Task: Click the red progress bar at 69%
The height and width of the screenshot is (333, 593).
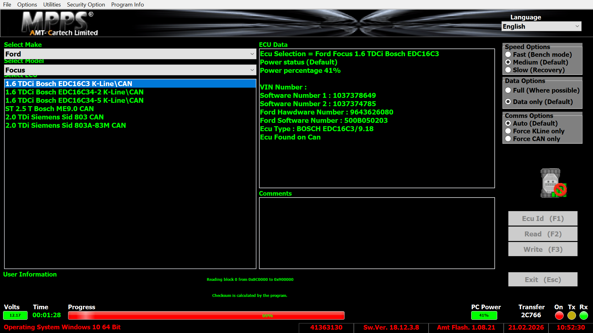Action: point(206,315)
